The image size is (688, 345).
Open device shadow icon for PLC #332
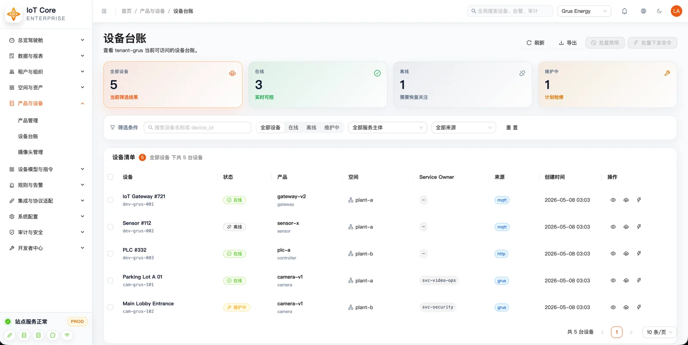click(x=626, y=254)
